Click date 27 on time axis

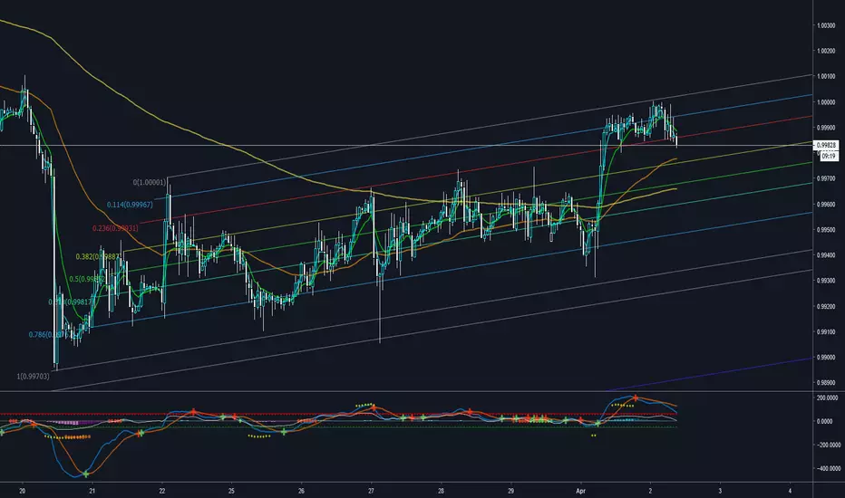tap(371, 491)
